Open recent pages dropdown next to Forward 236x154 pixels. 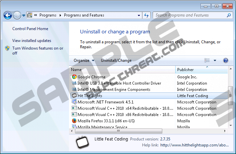click(x=24, y=15)
